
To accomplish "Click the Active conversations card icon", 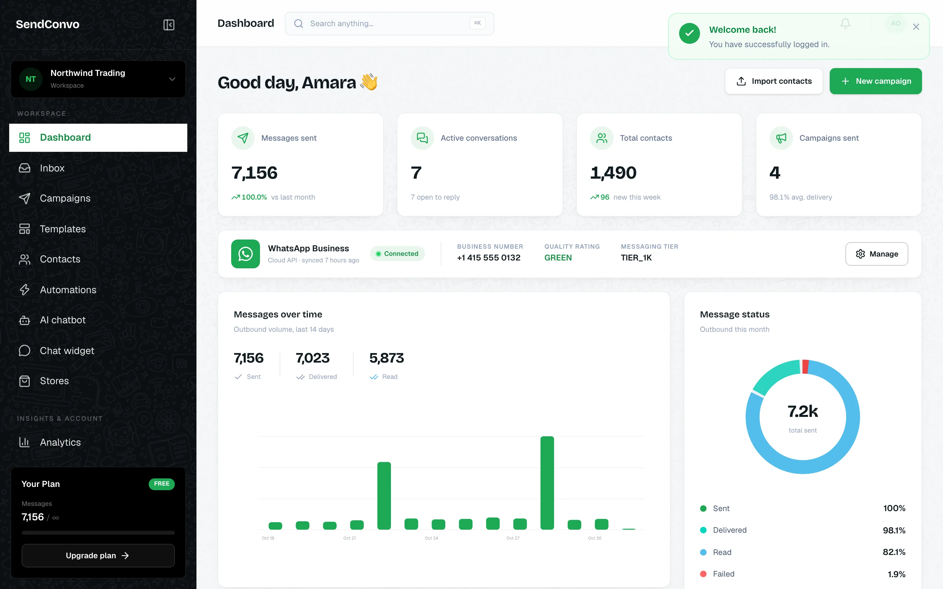I will 422,138.
